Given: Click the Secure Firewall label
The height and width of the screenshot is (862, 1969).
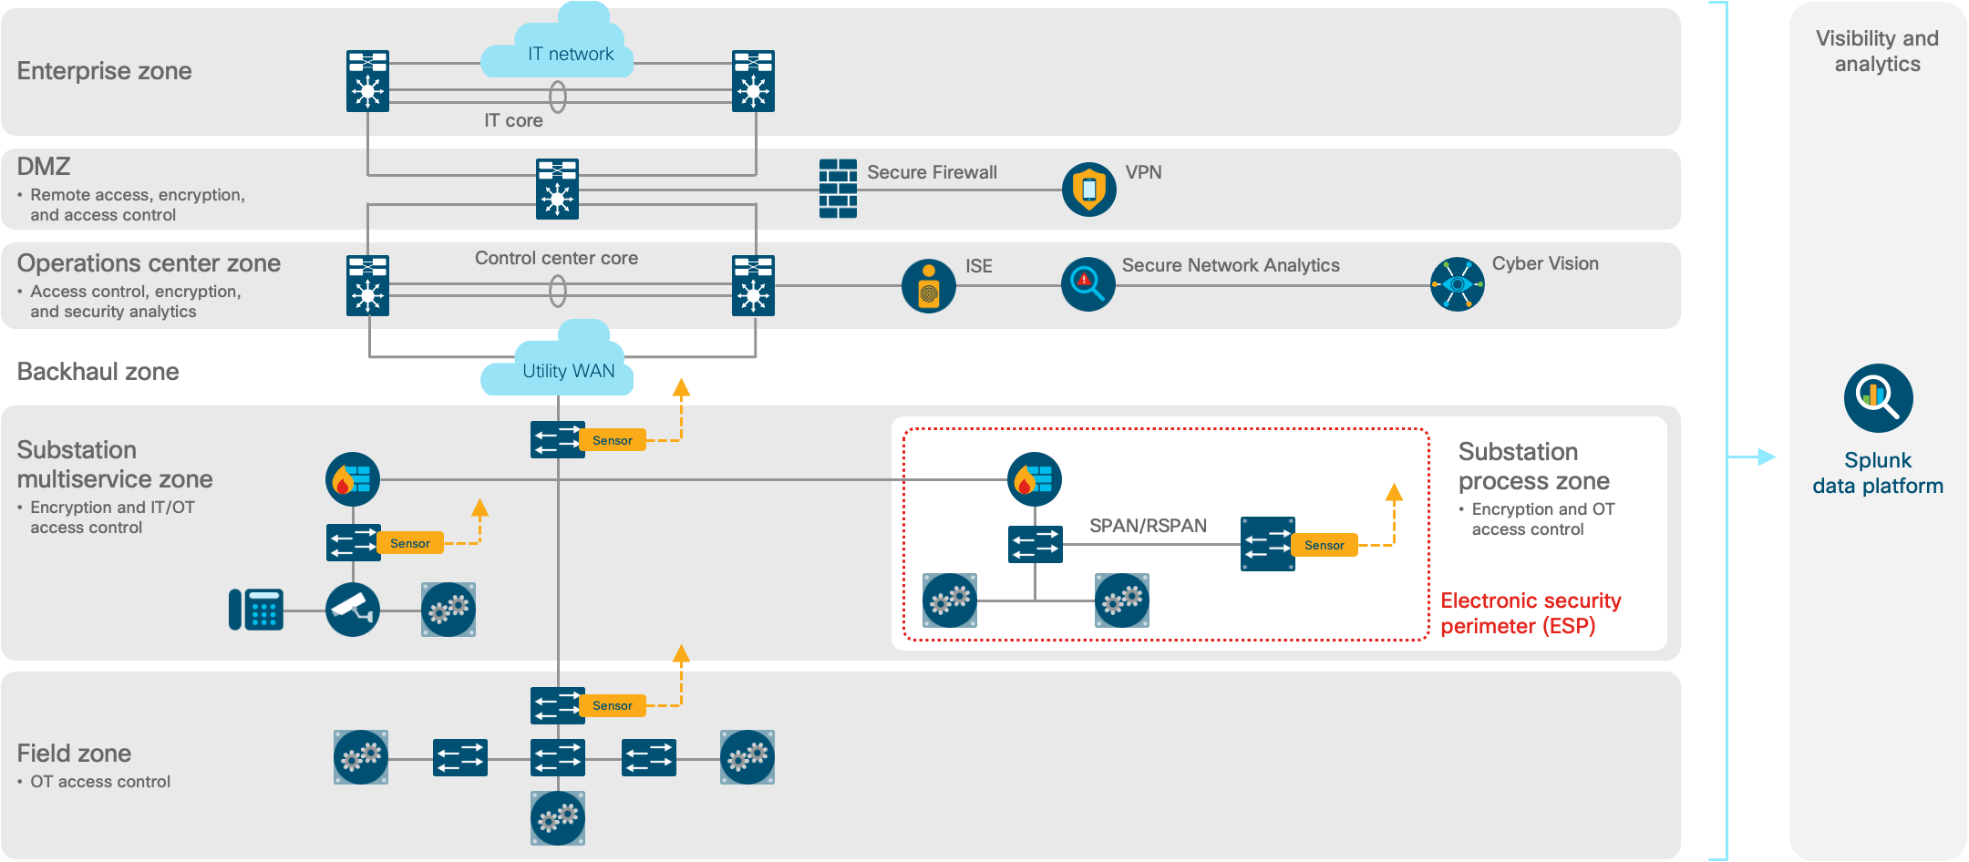Looking at the screenshot, I should (x=932, y=172).
